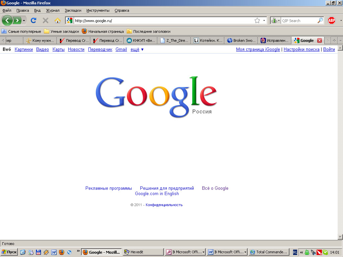This screenshot has width=343, height=257.
Task: Open the search engine selector dropdown
Action: pyautogui.click(x=275, y=20)
